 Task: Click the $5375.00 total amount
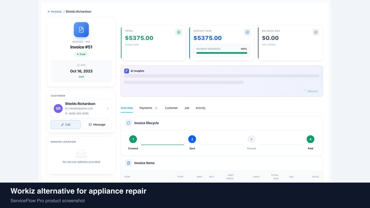(x=139, y=38)
